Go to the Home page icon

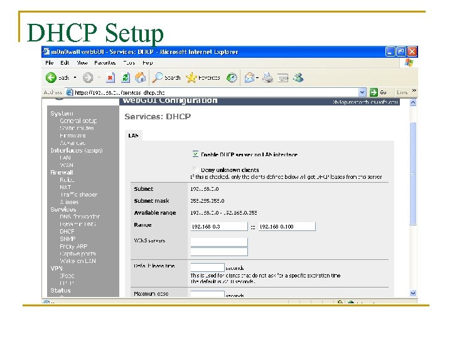tap(141, 78)
